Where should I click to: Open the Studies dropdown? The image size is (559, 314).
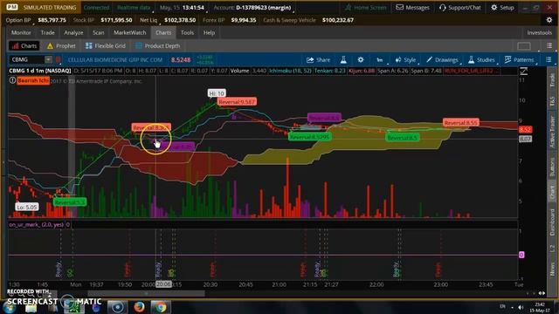(481, 60)
